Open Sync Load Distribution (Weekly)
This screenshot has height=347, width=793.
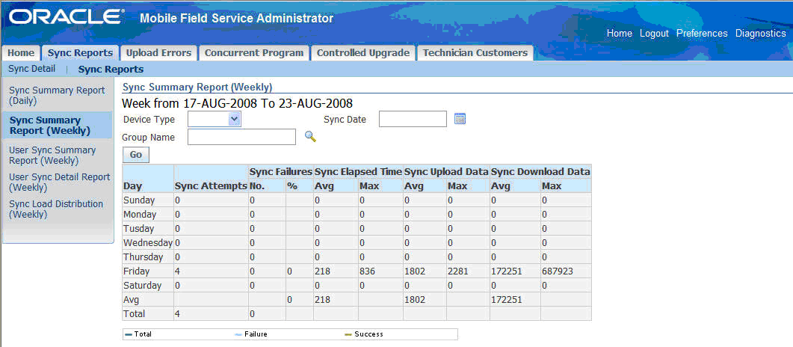[56, 209]
